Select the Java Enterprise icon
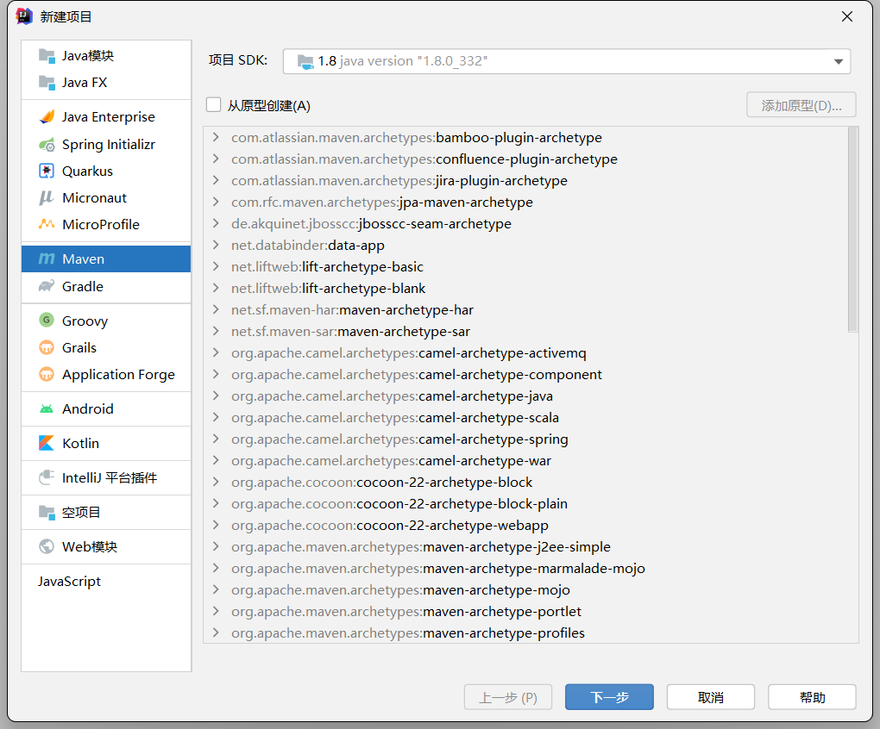Screen dimensions: 880x729 [47, 116]
